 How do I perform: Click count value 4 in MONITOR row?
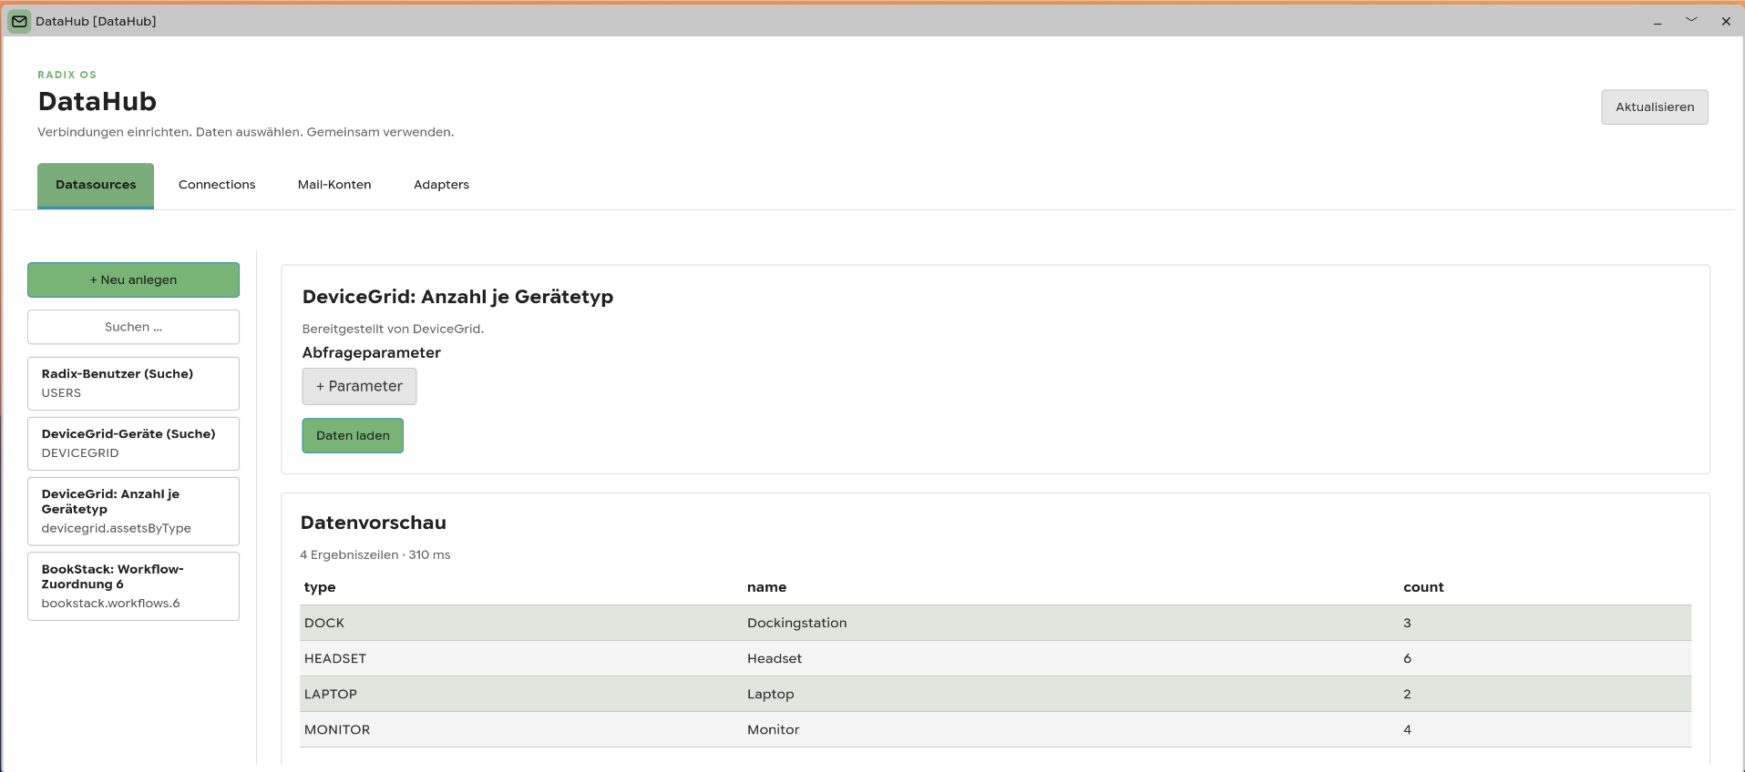point(1407,729)
